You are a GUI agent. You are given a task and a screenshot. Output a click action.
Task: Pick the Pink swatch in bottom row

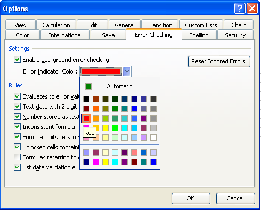click(x=96, y=162)
